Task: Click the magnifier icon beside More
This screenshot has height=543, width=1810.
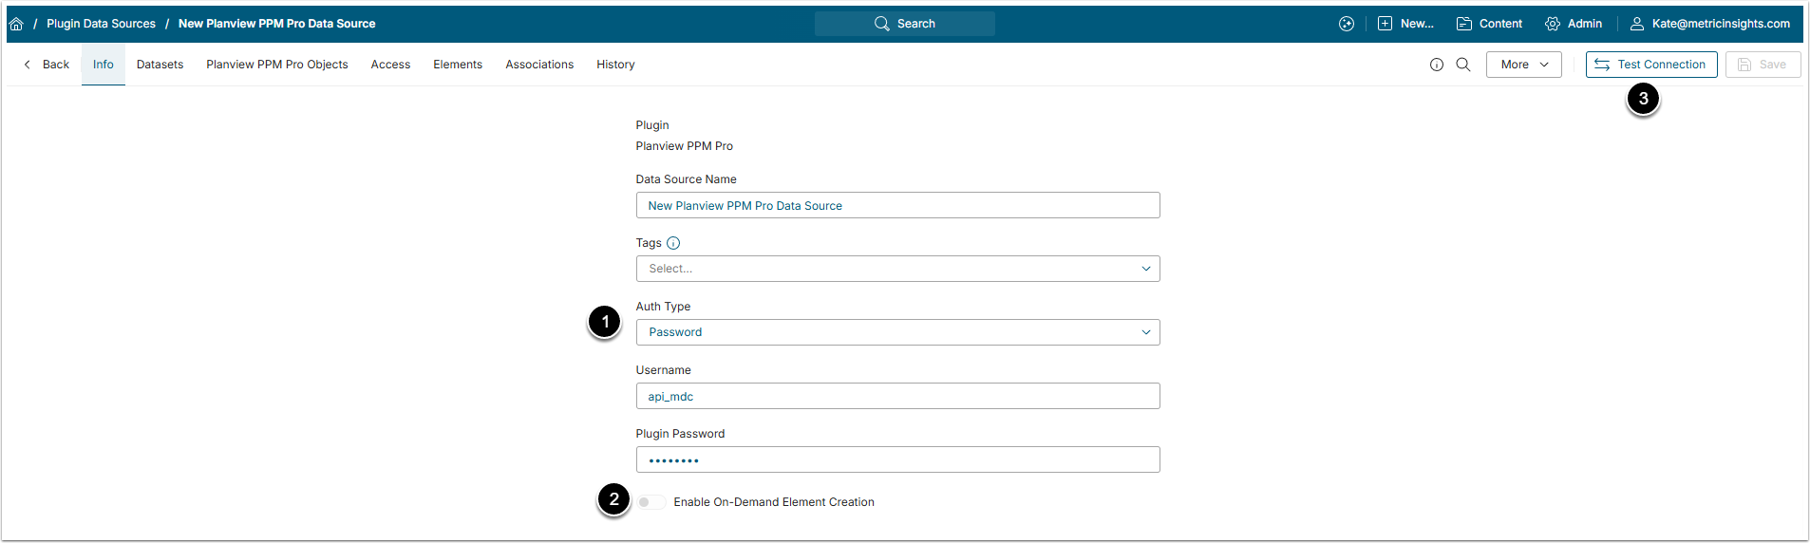Action: point(1463,65)
